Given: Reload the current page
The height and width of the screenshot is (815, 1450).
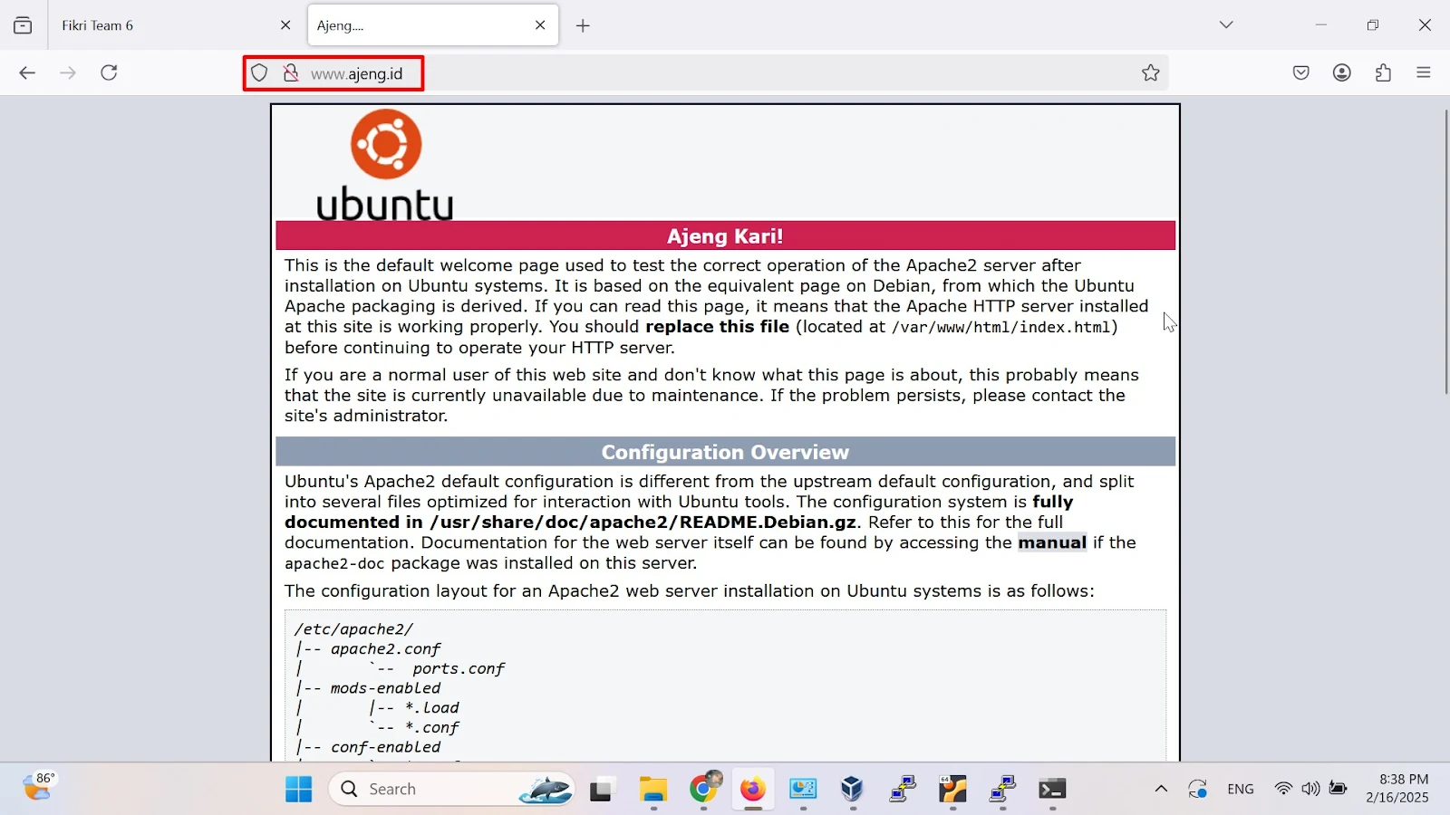Looking at the screenshot, I should tap(109, 72).
